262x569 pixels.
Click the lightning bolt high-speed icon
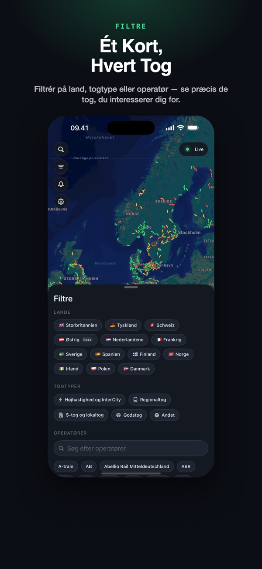tap(61, 399)
